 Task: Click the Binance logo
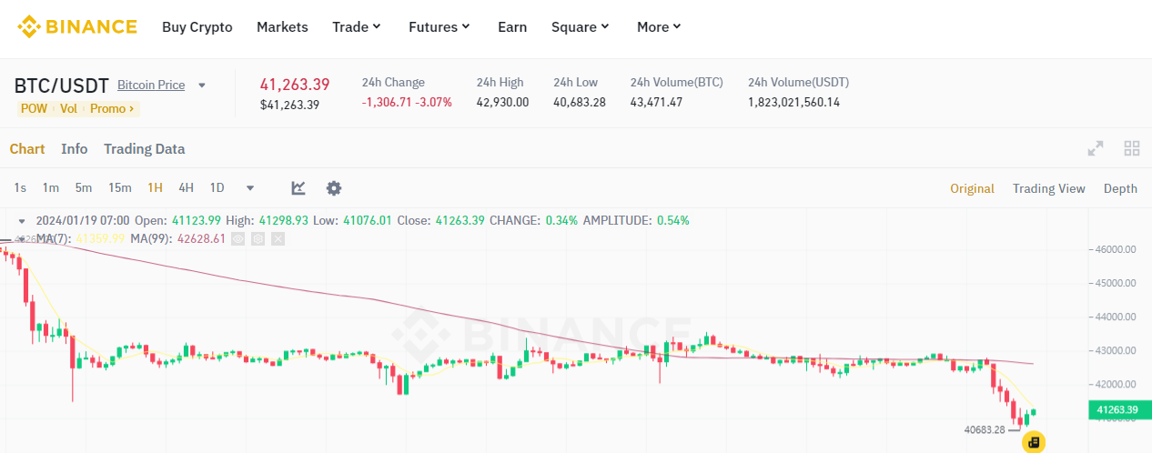(x=77, y=27)
